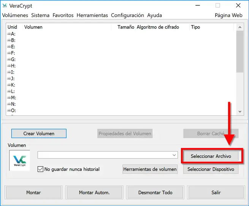Click drive list scrollbar up arrow

coord(240,27)
